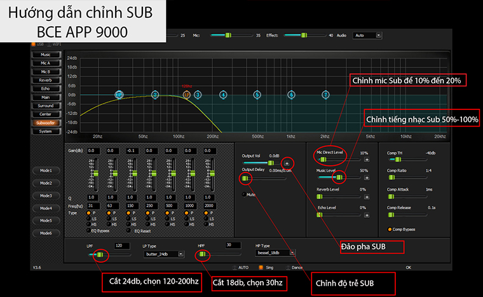The width and height of the screenshot is (483, 297).
Task: Click the top Effect slider handle
Action: 304,35
